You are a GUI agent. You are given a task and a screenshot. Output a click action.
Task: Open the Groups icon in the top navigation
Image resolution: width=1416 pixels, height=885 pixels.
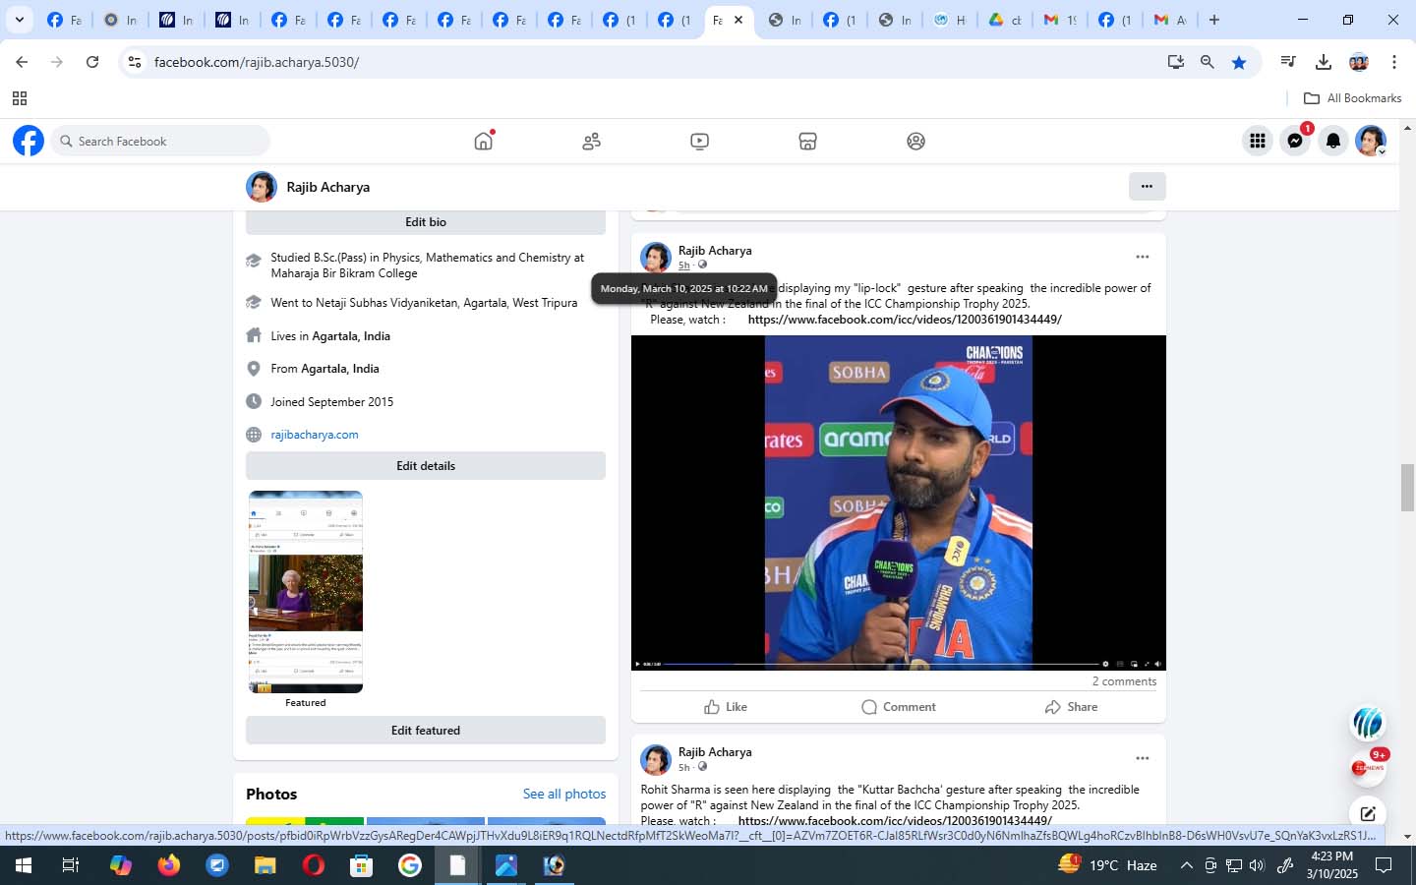pyautogui.click(x=915, y=142)
